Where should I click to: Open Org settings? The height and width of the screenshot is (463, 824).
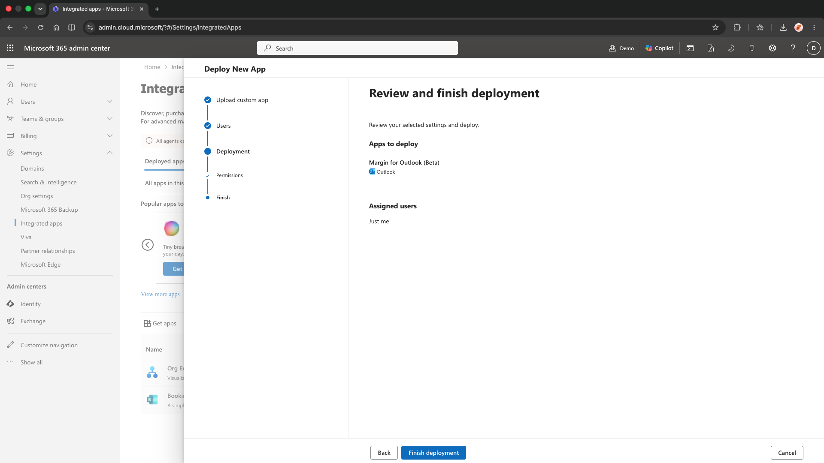coord(37,196)
